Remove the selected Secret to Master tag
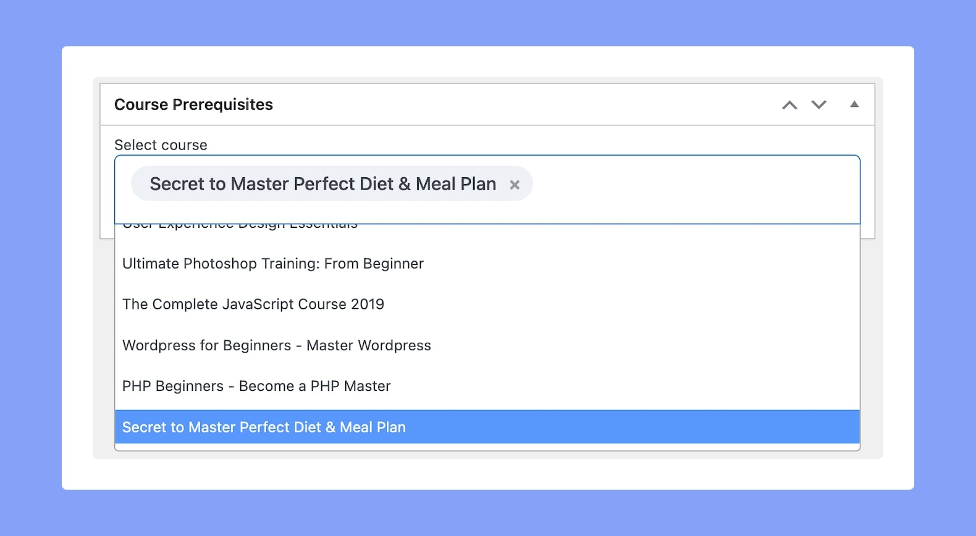The height and width of the screenshot is (536, 976). click(x=515, y=185)
